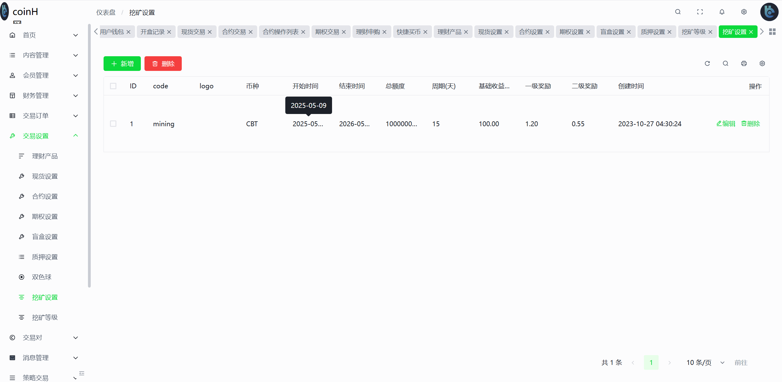Open the global search icon in header
The height and width of the screenshot is (382, 782).
pos(678,12)
